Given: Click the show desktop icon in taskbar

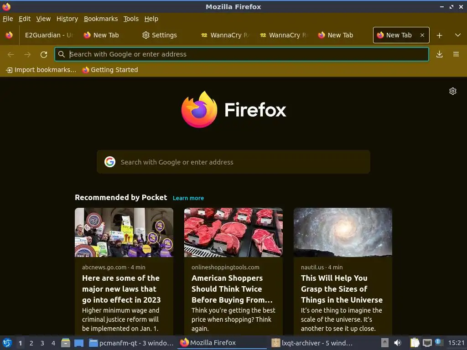Looking at the screenshot, I should 78,343.
